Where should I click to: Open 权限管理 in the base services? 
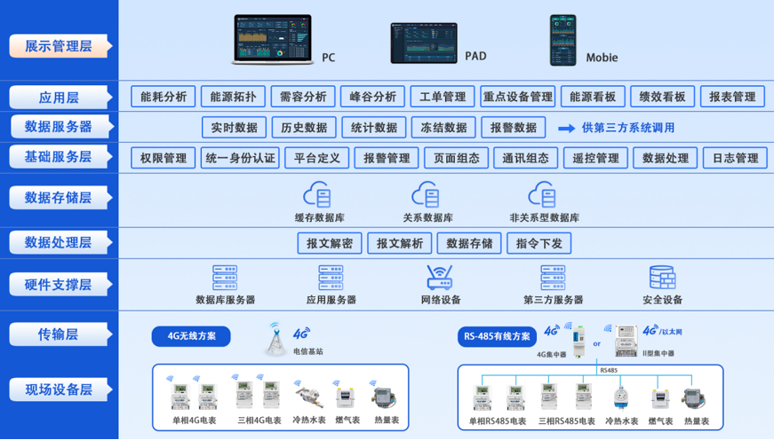pyautogui.click(x=164, y=159)
